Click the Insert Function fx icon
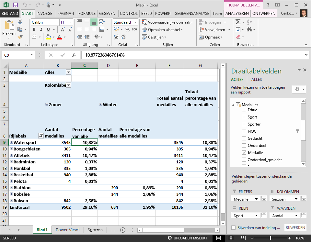Image resolution: width=311 pixels, height=242 pixels. click(x=74, y=55)
